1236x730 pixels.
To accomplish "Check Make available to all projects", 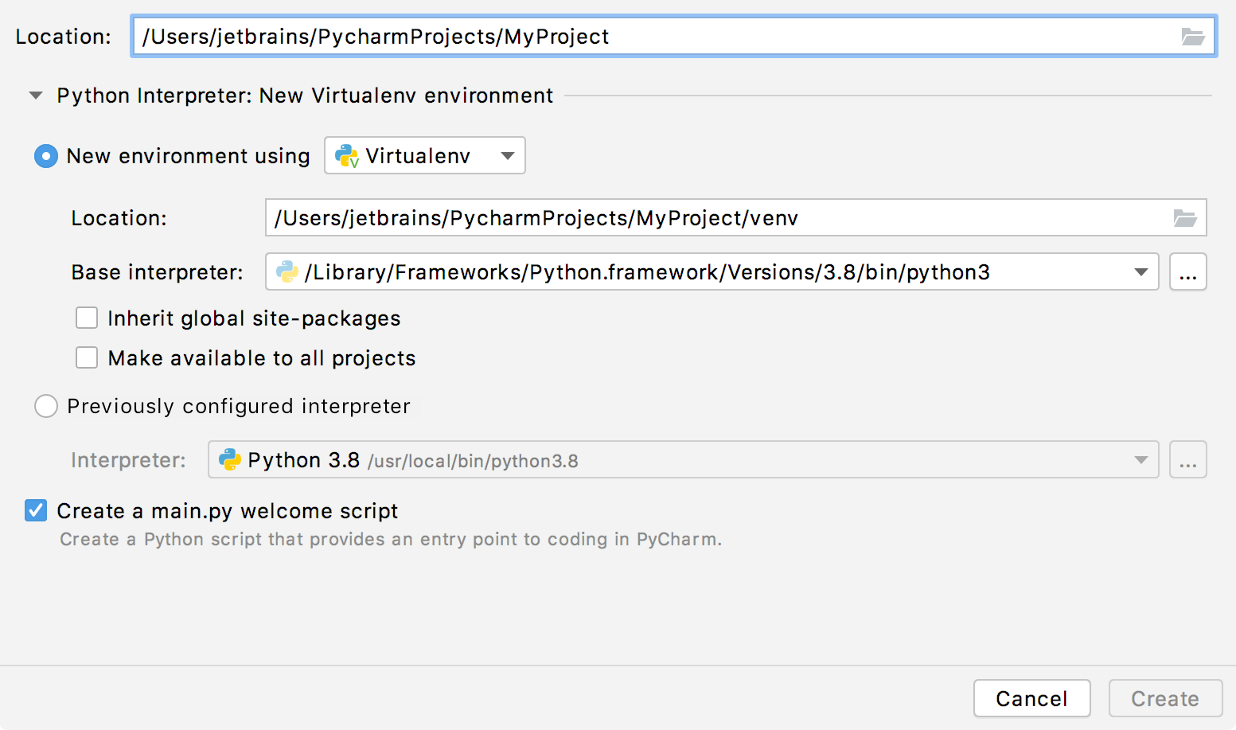I will pos(87,358).
